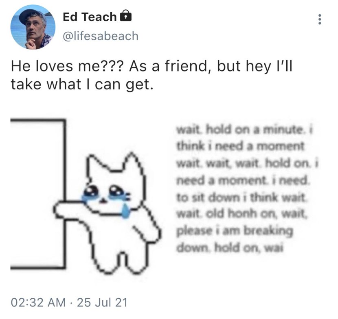Click the padlock protected-account icon
This screenshot has width=338, height=319.
tap(126, 16)
